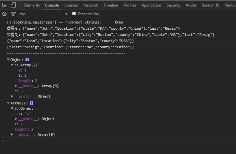Click the info badge beside Object

[x=27, y=60]
